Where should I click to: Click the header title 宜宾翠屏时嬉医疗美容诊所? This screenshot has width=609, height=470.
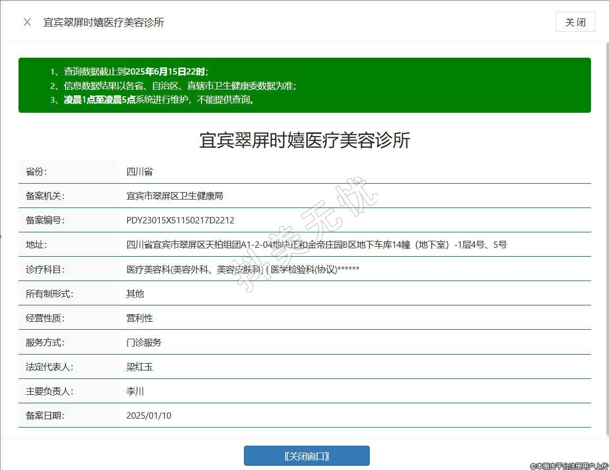(x=104, y=22)
